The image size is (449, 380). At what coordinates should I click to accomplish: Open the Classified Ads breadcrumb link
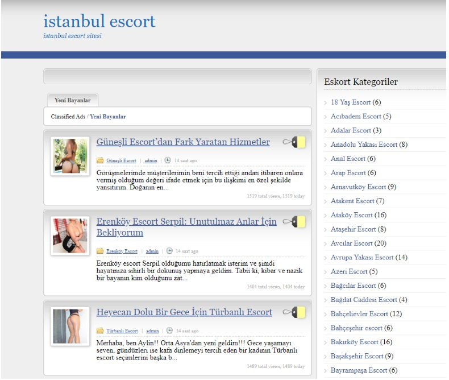[x=68, y=117]
